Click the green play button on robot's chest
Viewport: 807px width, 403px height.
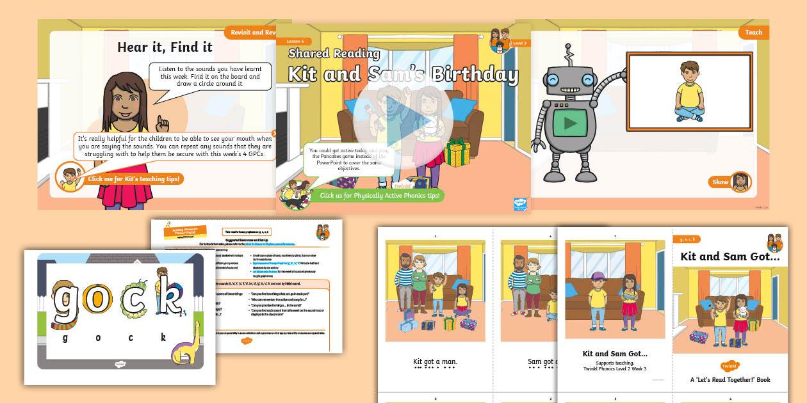point(565,123)
